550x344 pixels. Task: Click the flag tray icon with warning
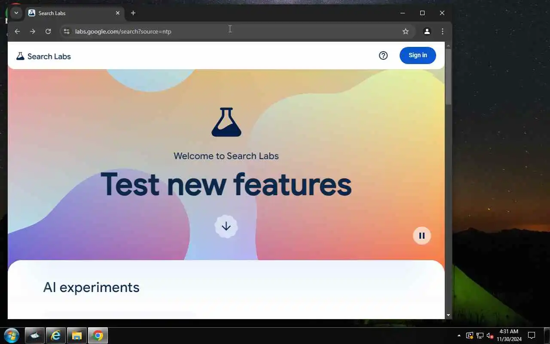[470, 336]
